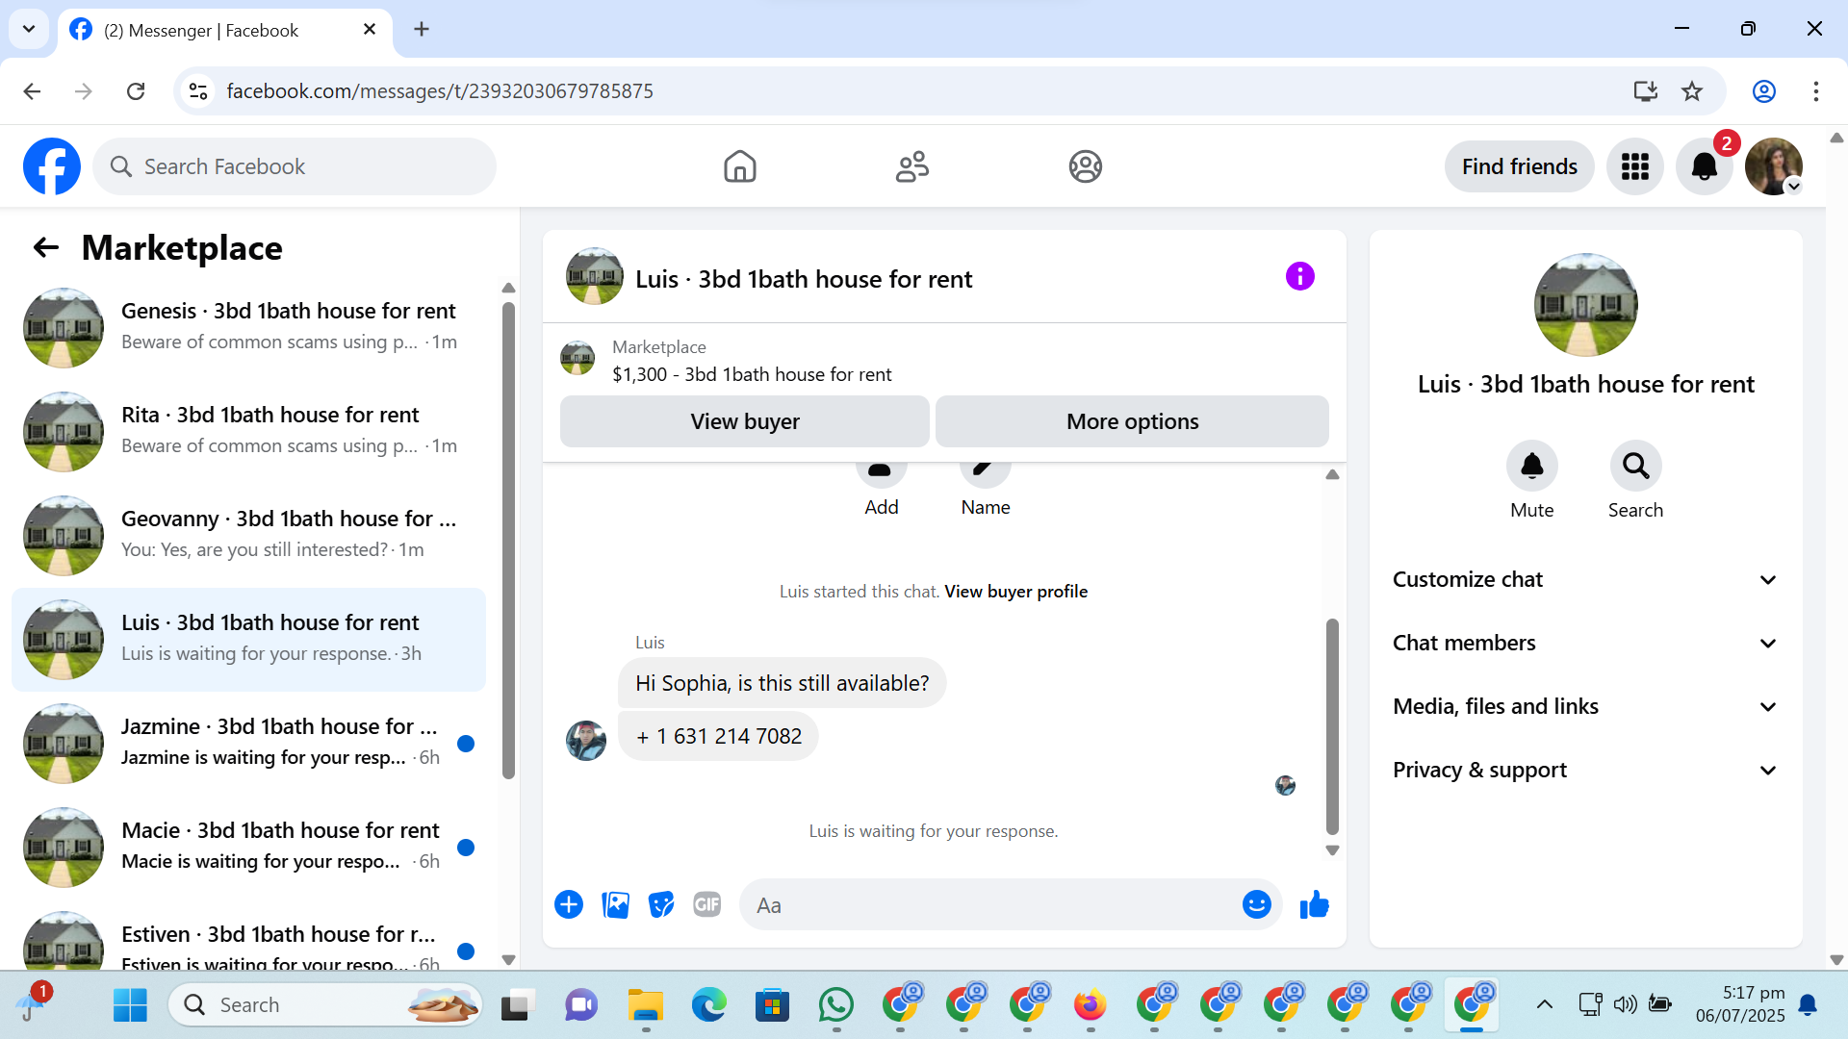Open more actions plus icon

(569, 904)
